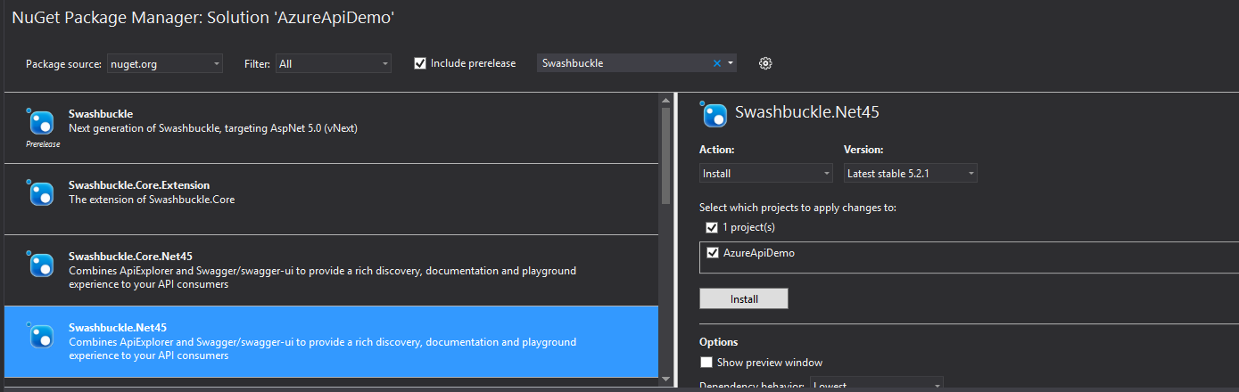Image resolution: width=1239 pixels, height=392 pixels.
Task: Click the Prerelease label under Swashbuckle icon
Action: (43, 144)
